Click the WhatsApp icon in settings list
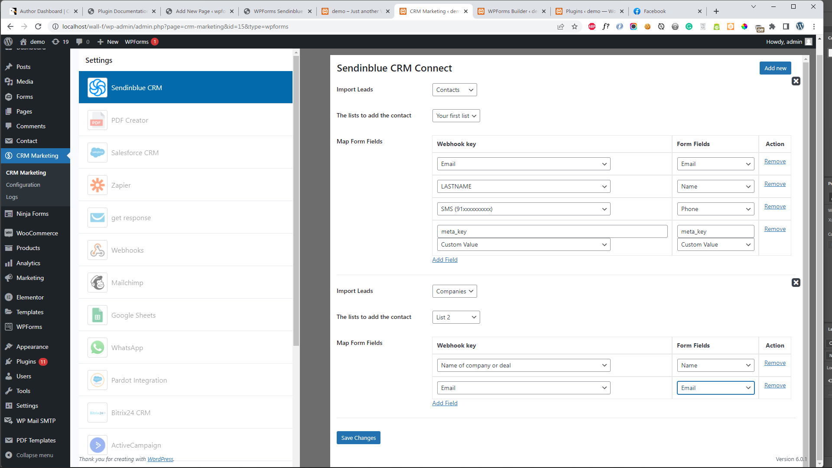Viewport: 832px width, 468px height. (x=97, y=348)
